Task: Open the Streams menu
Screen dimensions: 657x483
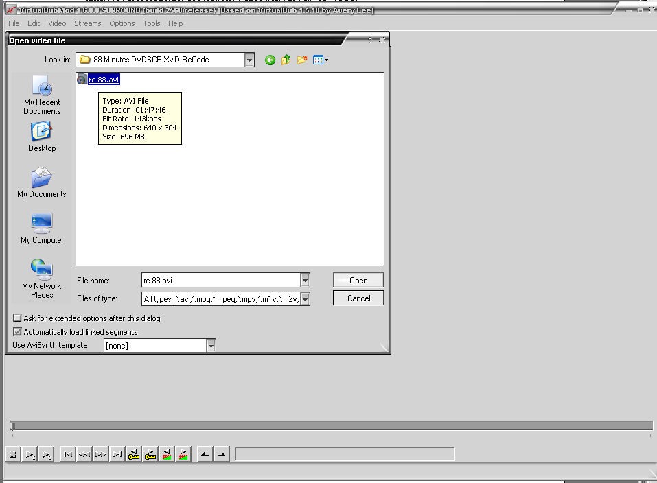Action: [88, 23]
